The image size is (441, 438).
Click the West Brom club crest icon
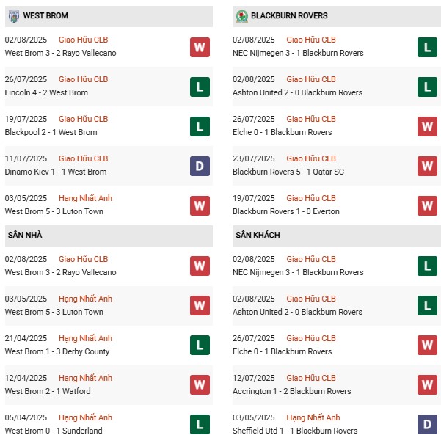click(13, 15)
